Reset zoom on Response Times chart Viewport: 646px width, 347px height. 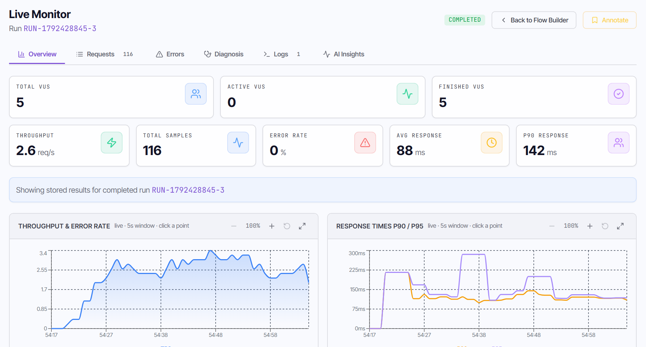[605, 226]
